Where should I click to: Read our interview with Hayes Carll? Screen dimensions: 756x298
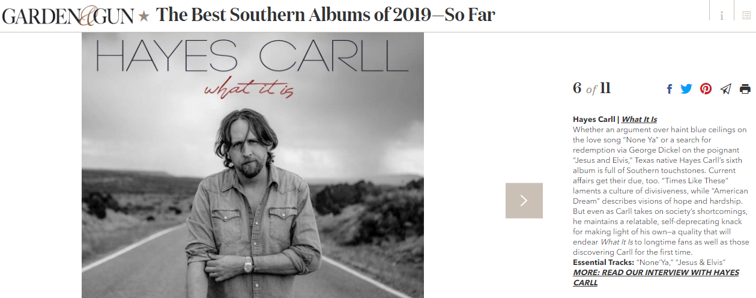[x=656, y=278]
